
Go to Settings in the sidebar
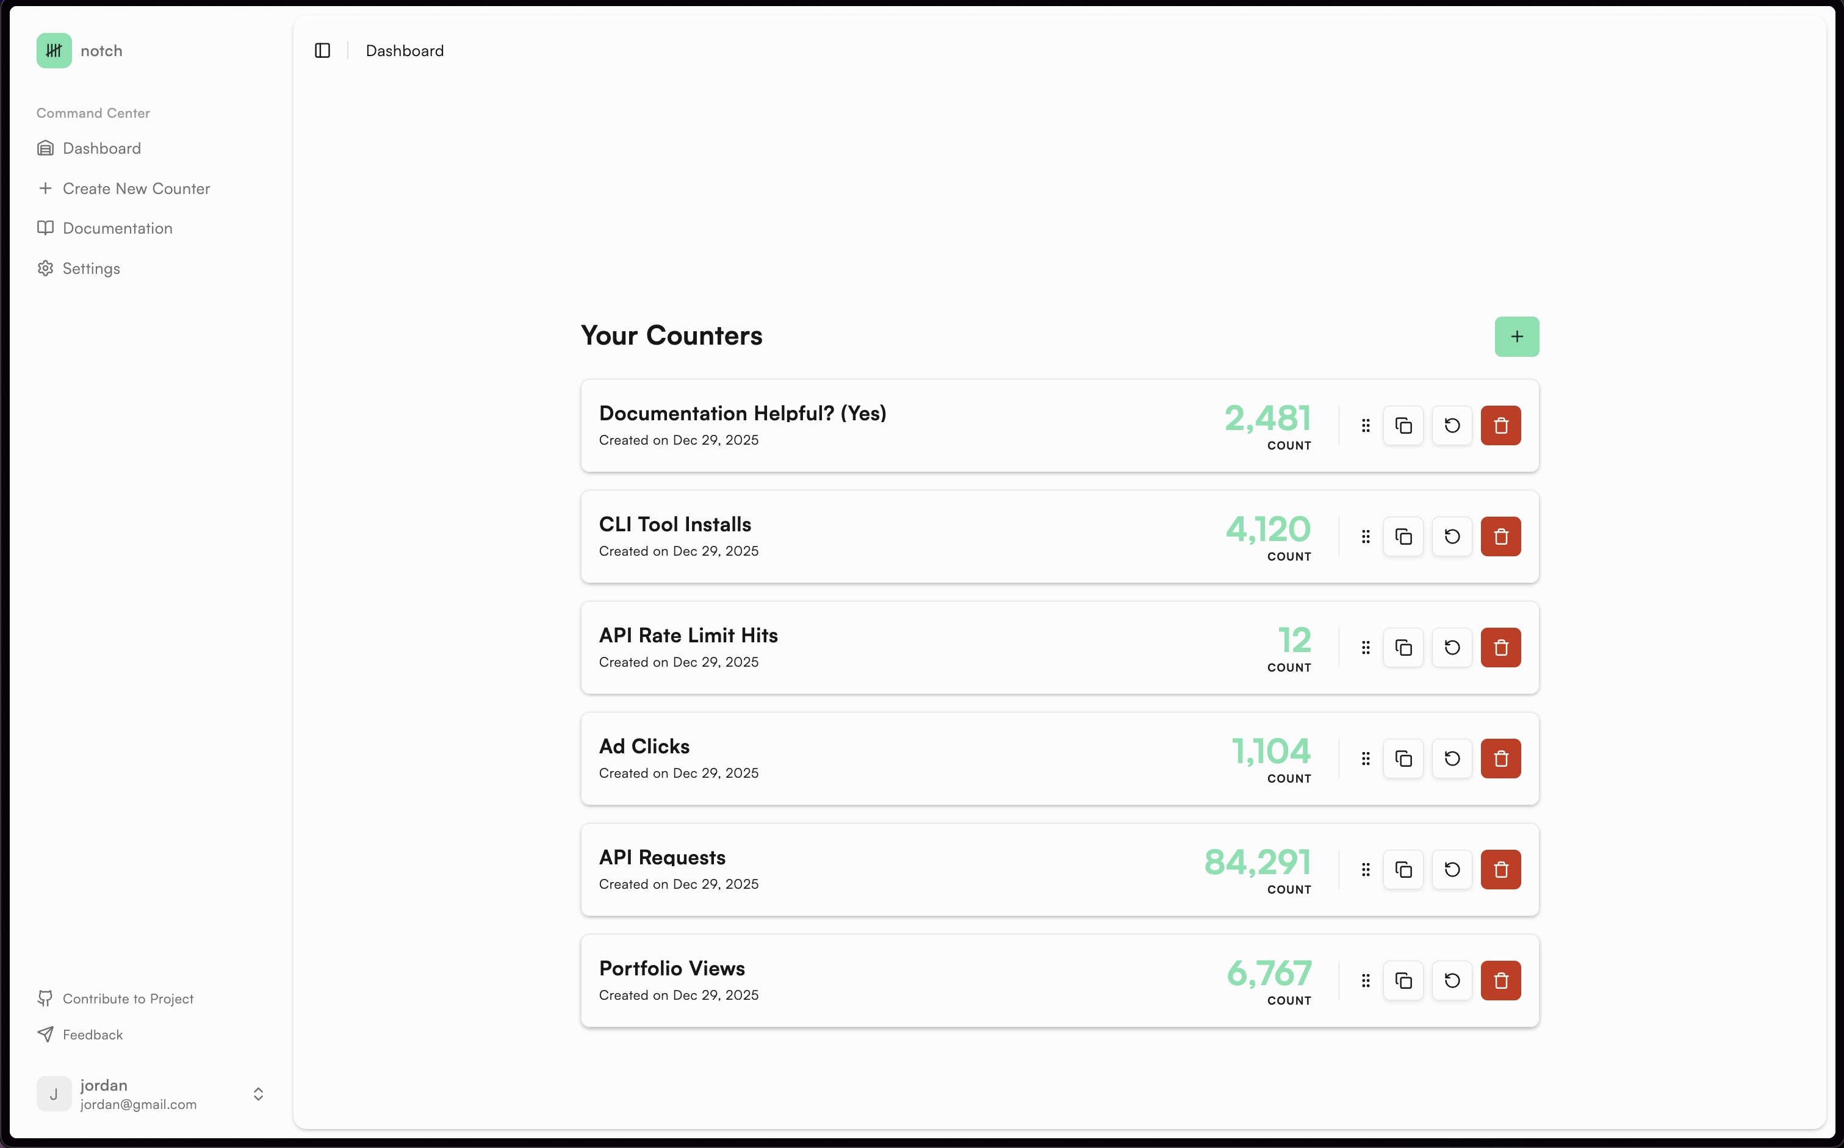pos(78,268)
